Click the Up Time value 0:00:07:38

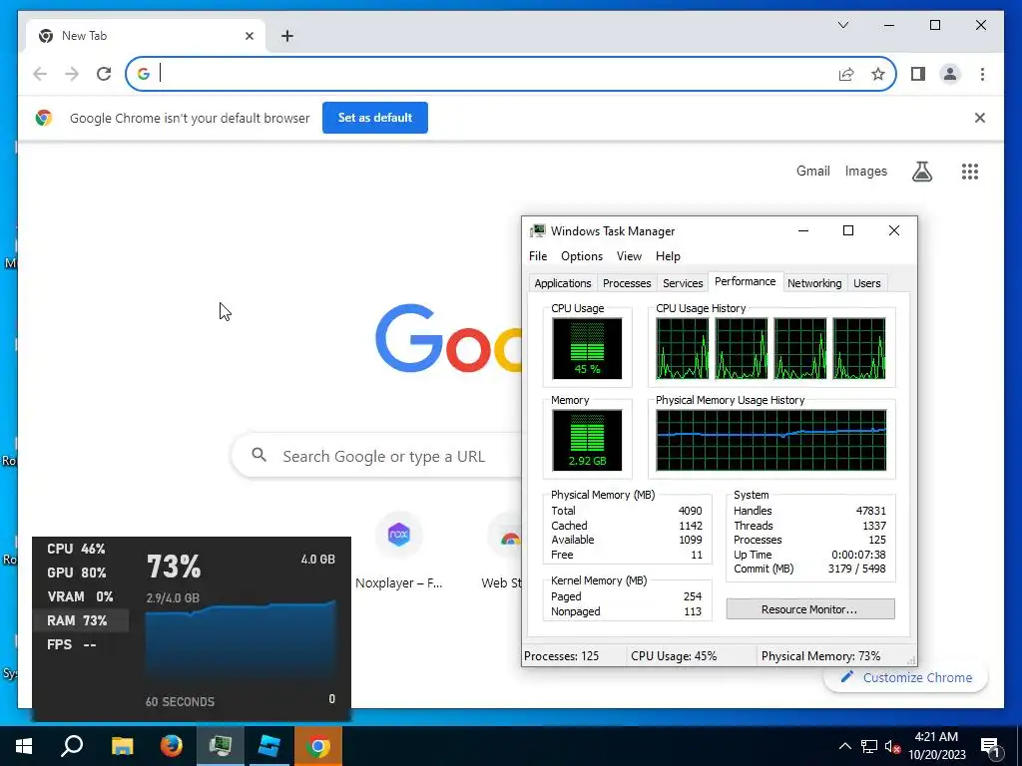coord(858,555)
